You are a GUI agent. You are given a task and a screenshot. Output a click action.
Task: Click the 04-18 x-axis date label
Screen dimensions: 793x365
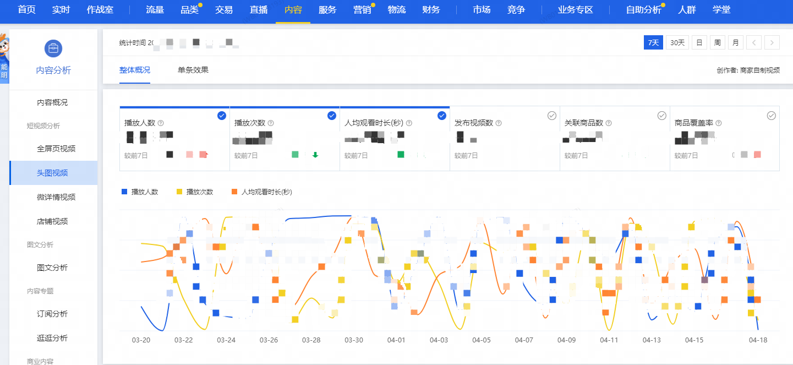[758, 340]
